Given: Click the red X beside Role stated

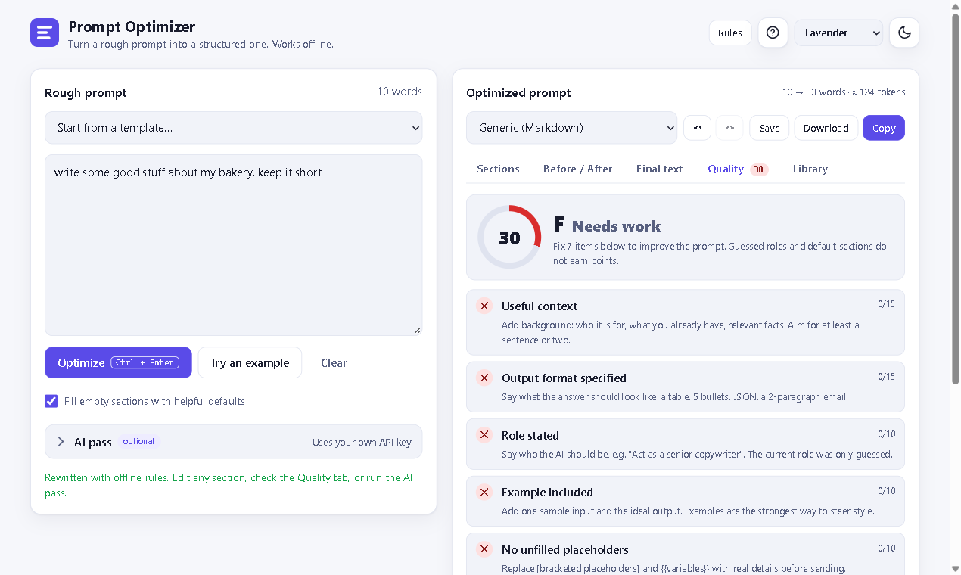Looking at the screenshot, I should (x=484, y=435).
